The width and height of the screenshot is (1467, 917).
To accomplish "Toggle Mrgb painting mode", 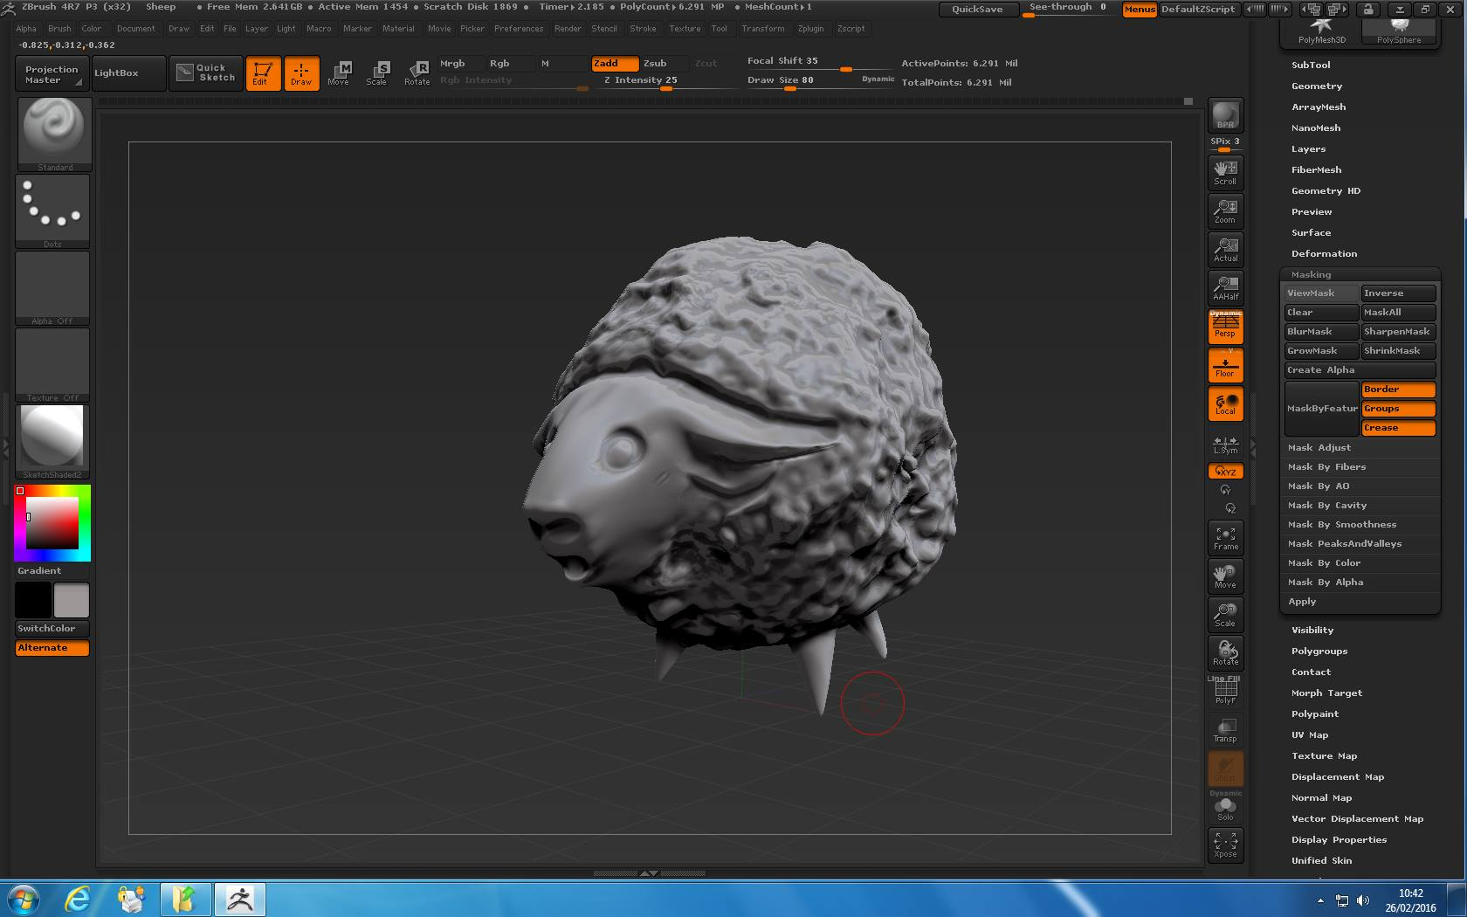I will click(x=460, y=64).
